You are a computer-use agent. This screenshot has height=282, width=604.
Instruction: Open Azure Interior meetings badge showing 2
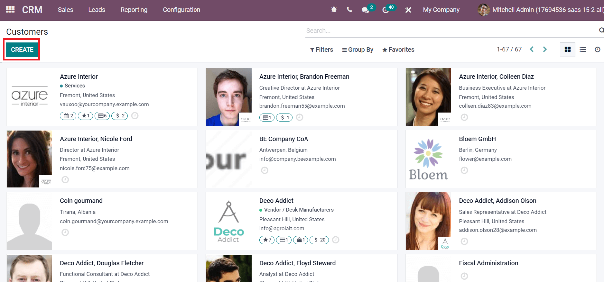(68, 116)
